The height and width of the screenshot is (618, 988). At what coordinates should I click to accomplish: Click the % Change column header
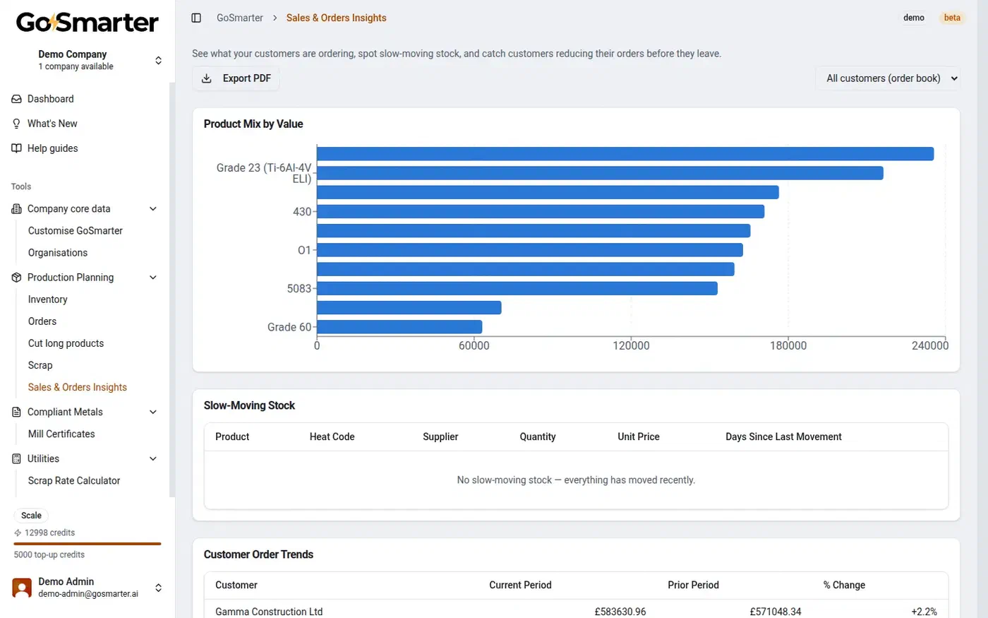point(844,585)
